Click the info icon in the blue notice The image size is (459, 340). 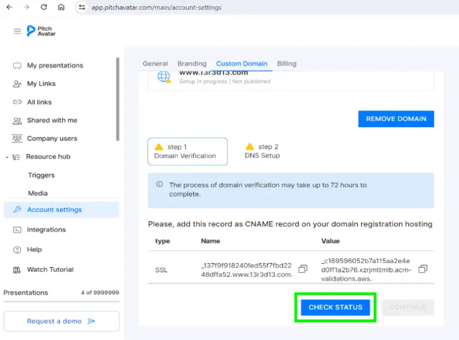point(160,184)
